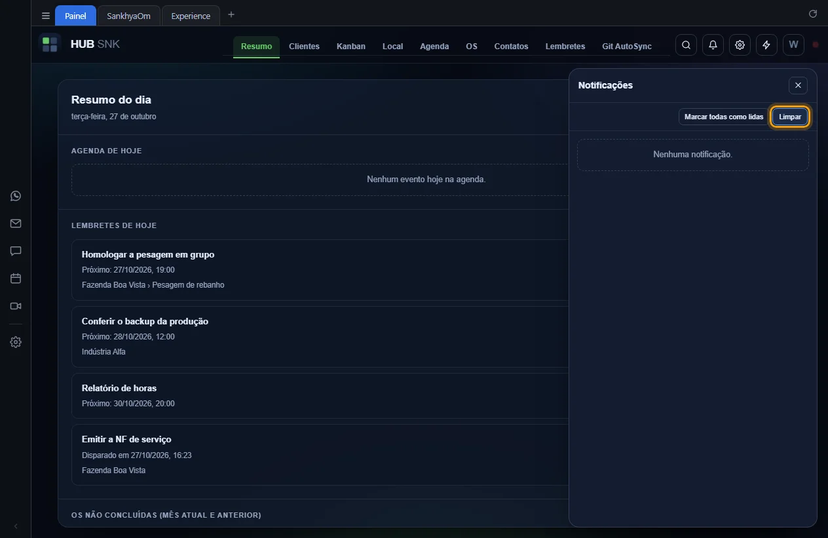
Task: Open the Lembretes navigation tab
Action: click(565, 47)
